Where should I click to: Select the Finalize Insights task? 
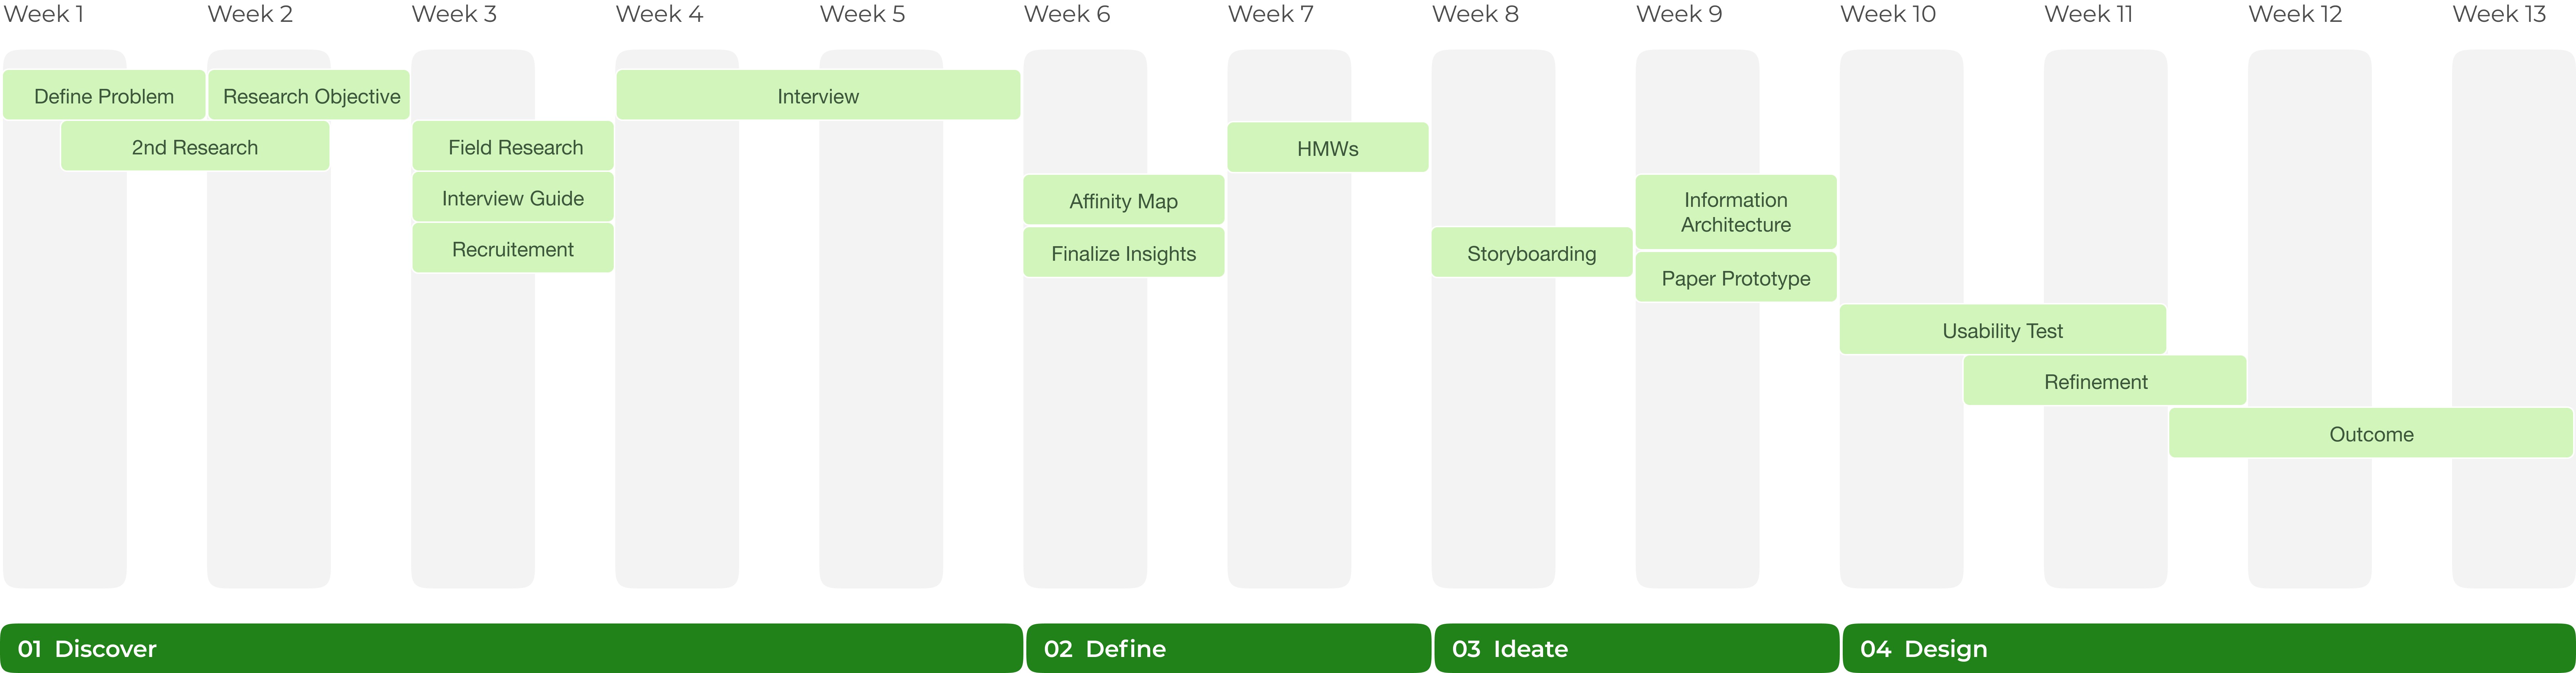click(1124, 253)
